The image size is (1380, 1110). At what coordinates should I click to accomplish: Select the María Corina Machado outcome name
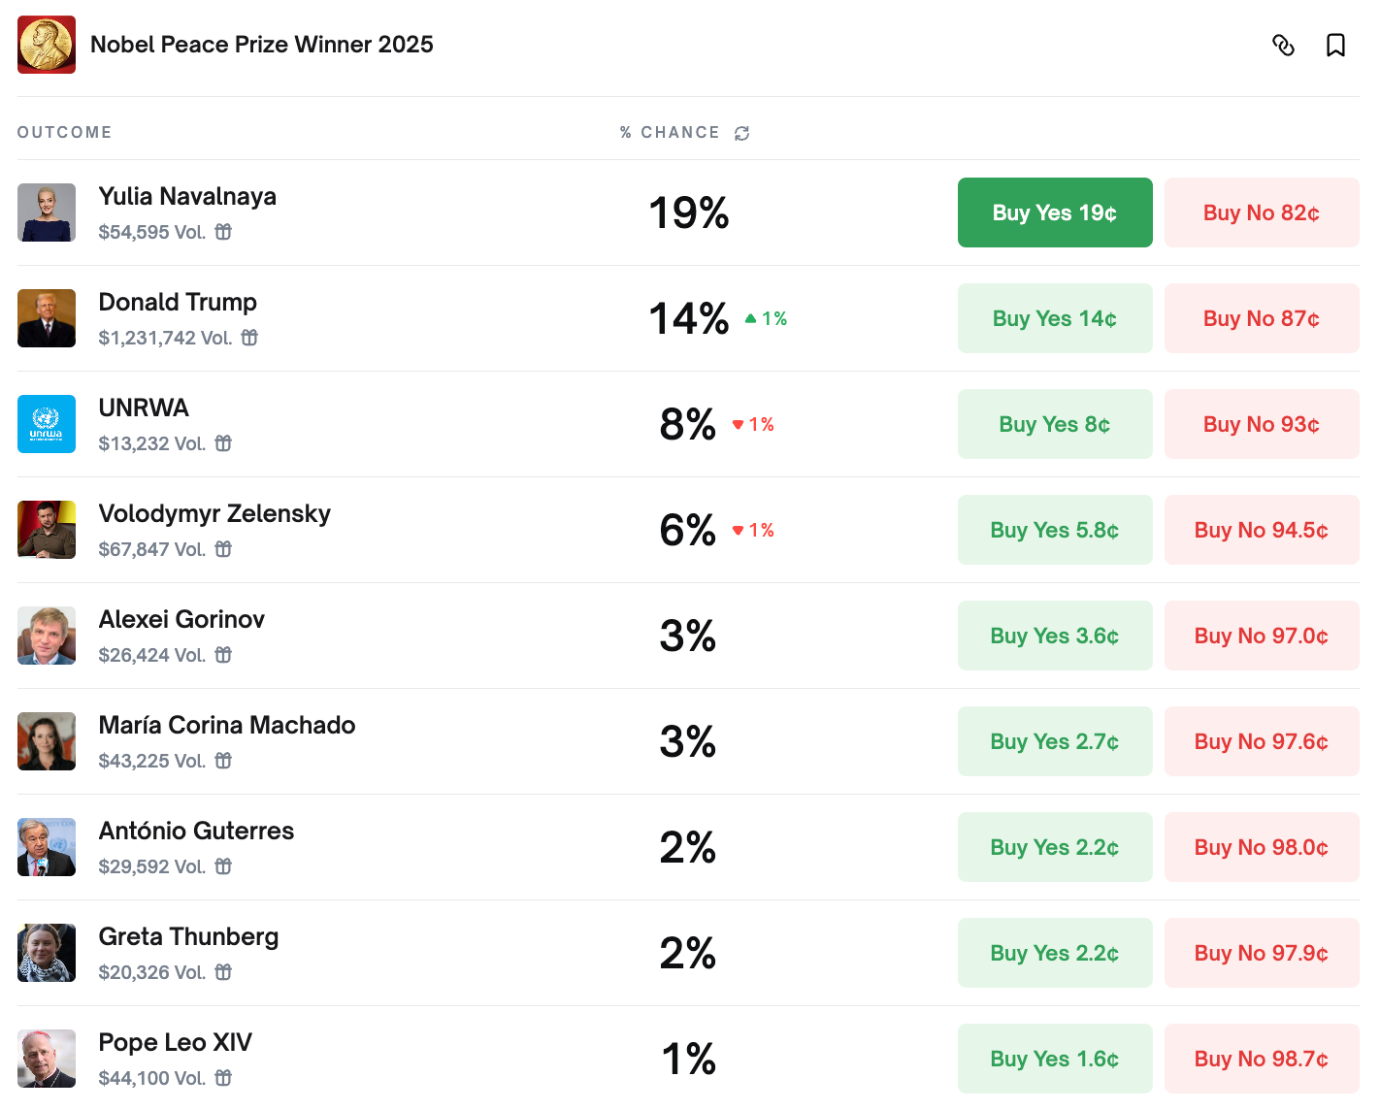pos(227,726)
